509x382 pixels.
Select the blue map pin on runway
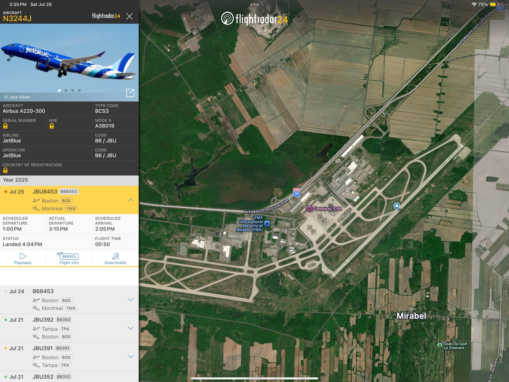(397, 206)
